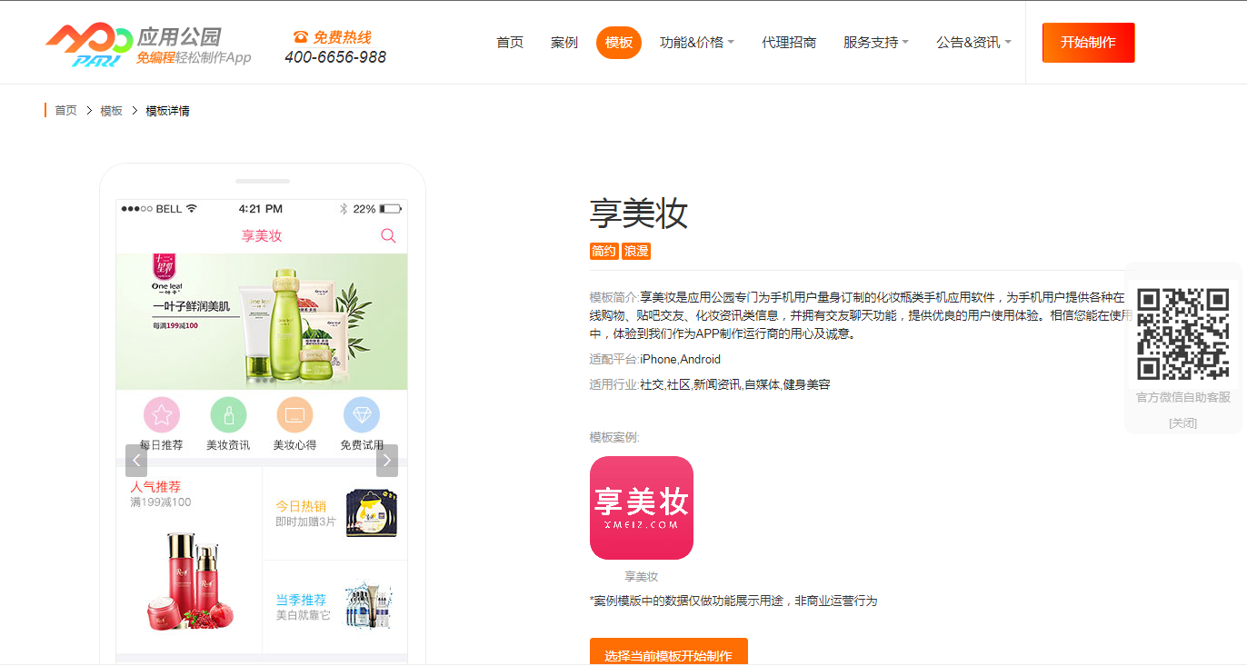The width and height of the screenshot is (1247, 666).
Task: Choose the 免费试用 diamond icon
Action: point(362,415)
